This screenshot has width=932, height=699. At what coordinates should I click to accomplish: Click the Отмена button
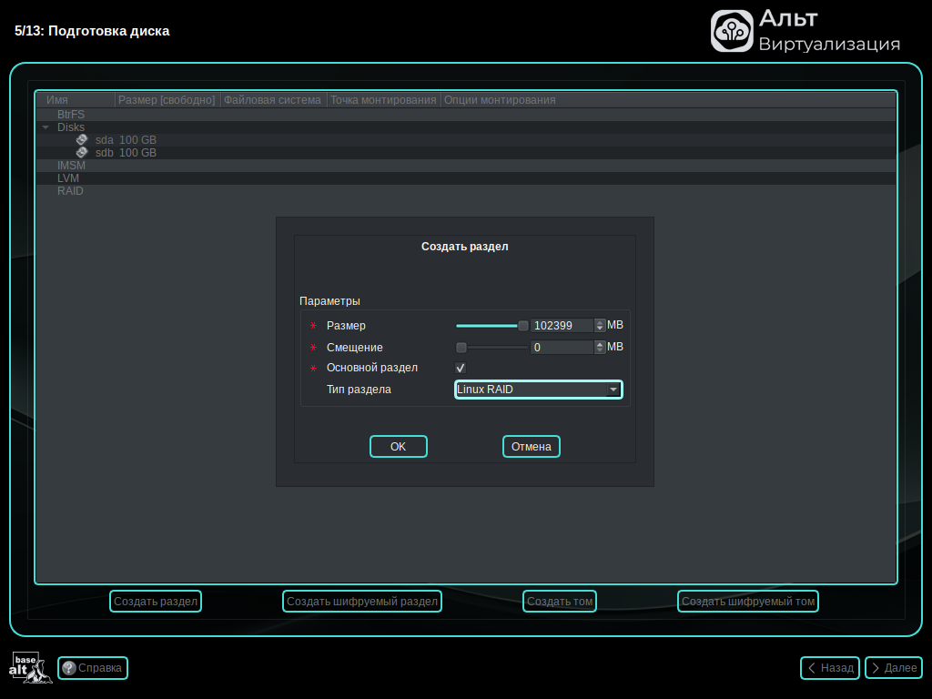[x=532, y=446]
